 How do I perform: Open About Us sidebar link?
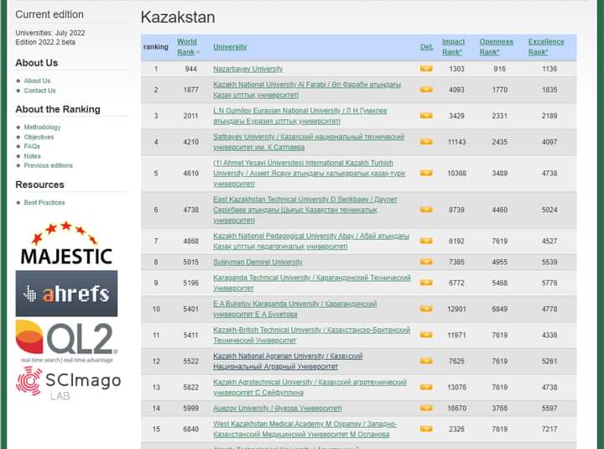[x=37, y=81]
